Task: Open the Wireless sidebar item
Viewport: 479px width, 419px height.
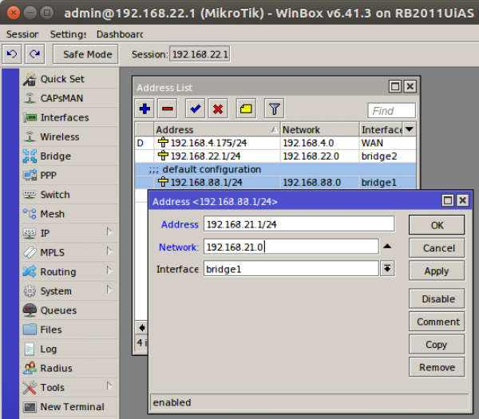Action: [x=69, y=136]
